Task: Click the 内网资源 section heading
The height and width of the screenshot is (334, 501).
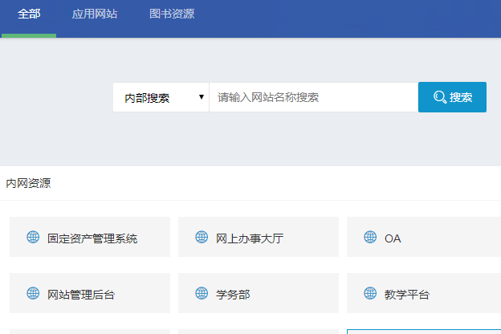Action: click(28, 183)
